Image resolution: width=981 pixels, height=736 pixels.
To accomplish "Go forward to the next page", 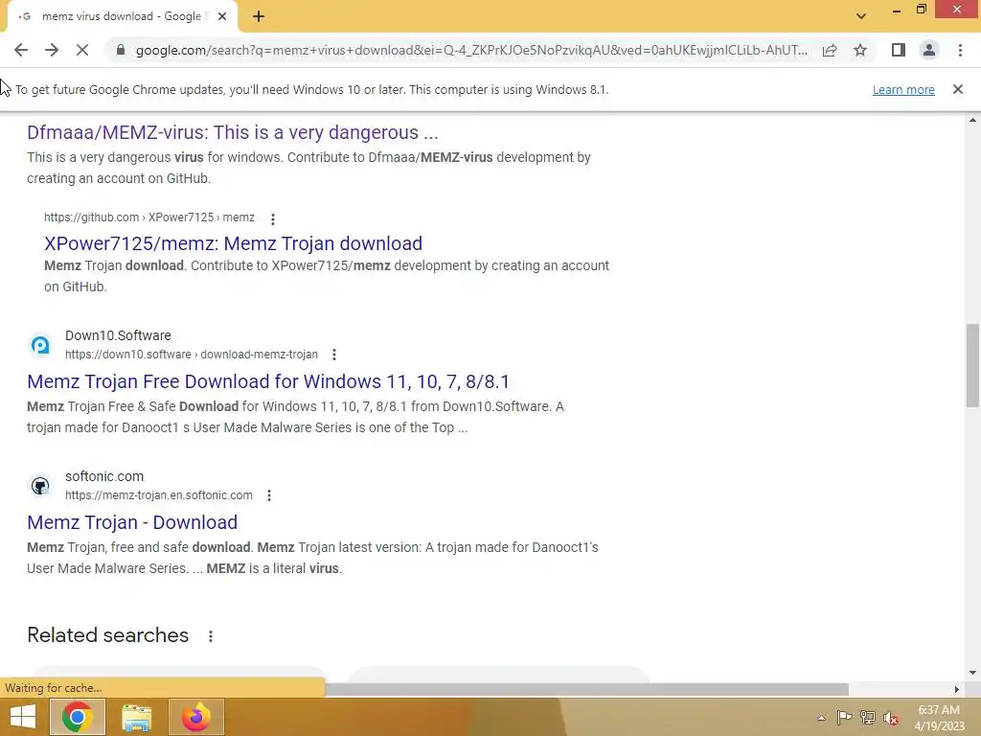I will point(52,50).
